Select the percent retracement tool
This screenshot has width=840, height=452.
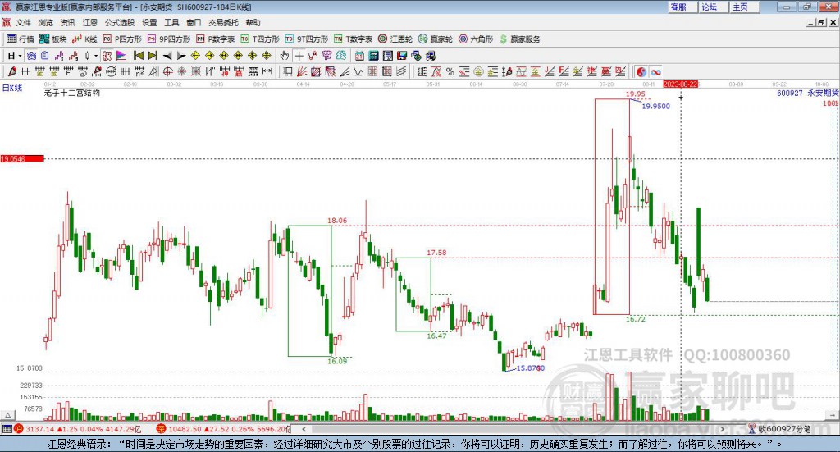[450, 71]
